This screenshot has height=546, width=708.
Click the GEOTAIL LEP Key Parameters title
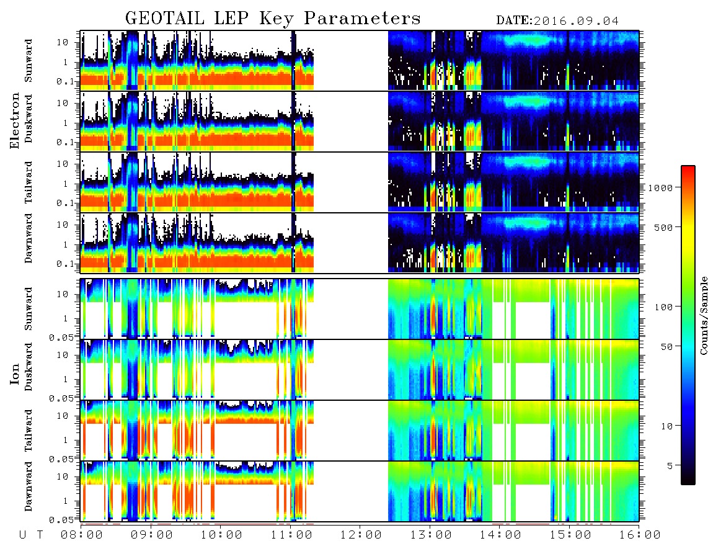tap(273, 19)
